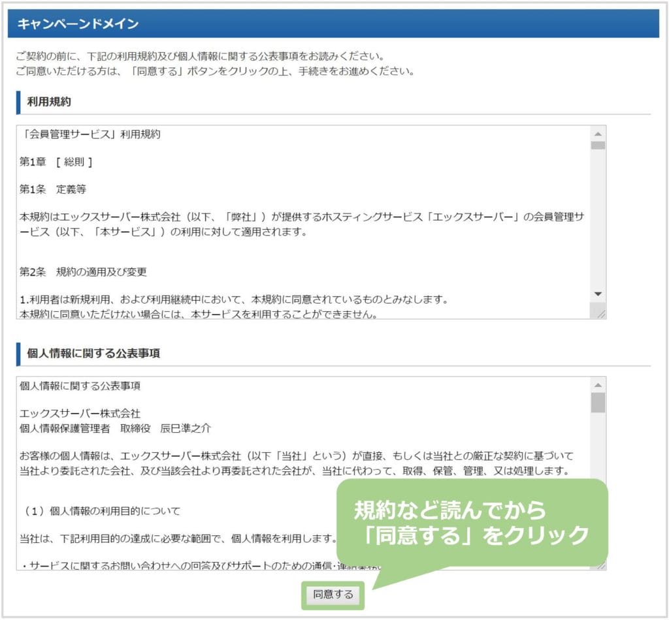669x620 pixels.
Task: Click the paragraph starting '本規約はエックスサーバー株式会社'
Action: [302, 224]
